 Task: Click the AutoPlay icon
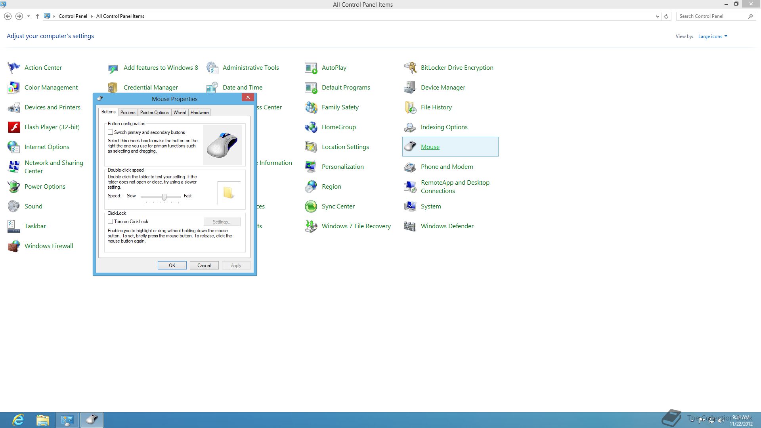(x=311, y=68)
